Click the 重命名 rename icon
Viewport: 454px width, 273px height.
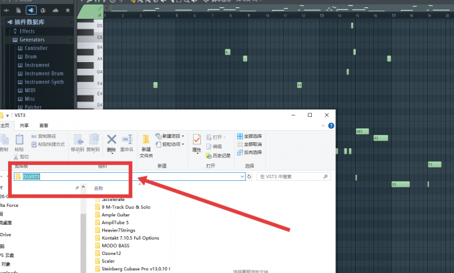click(x=127, y=140)
